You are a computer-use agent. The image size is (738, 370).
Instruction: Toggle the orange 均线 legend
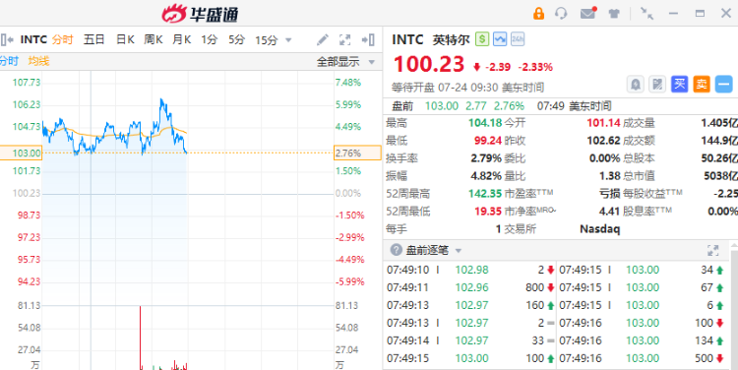[38, 61]
